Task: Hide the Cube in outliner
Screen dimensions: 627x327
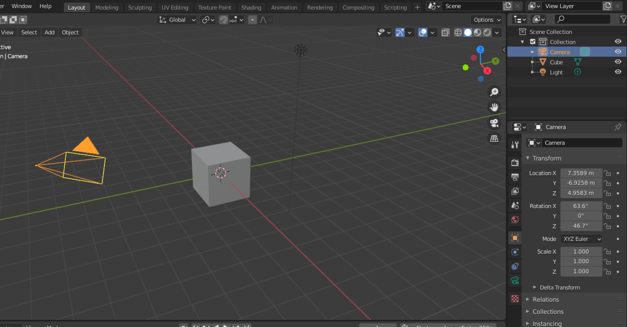Action: 618,62
